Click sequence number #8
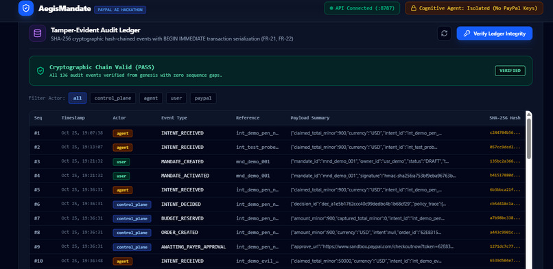This screenshot has width=553, height=269. [x=37, y=233]
